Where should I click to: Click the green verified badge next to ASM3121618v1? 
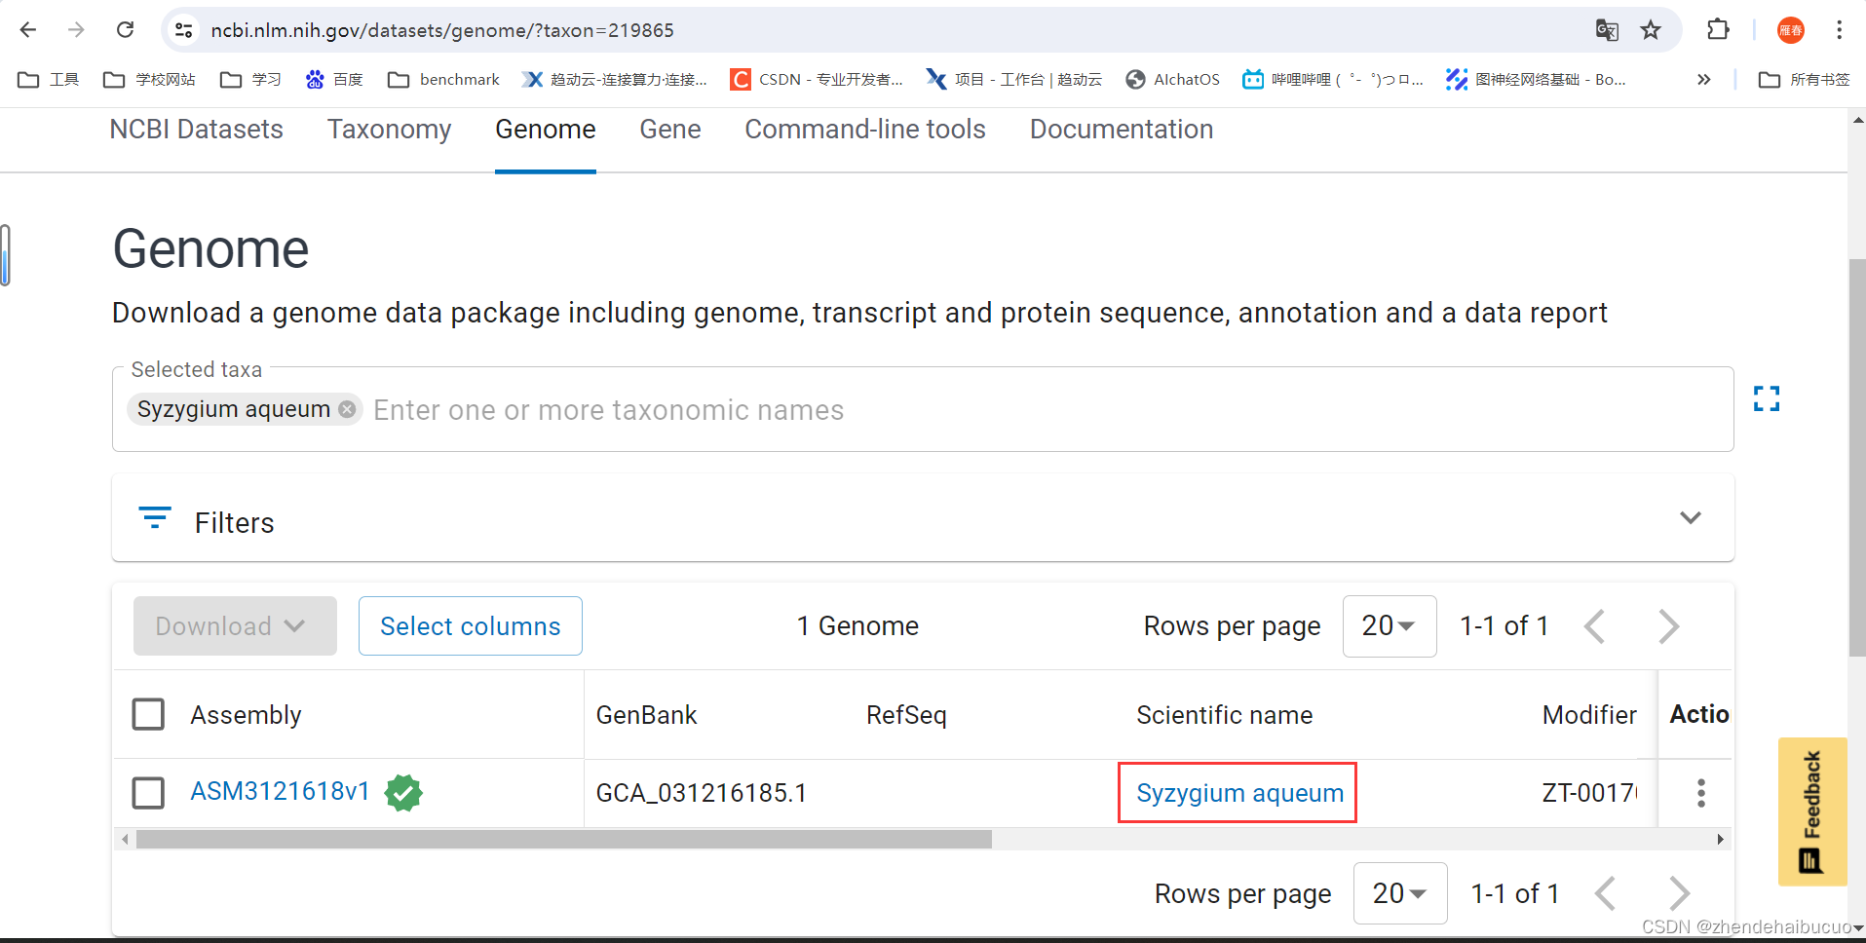click(x=403, y=793)
